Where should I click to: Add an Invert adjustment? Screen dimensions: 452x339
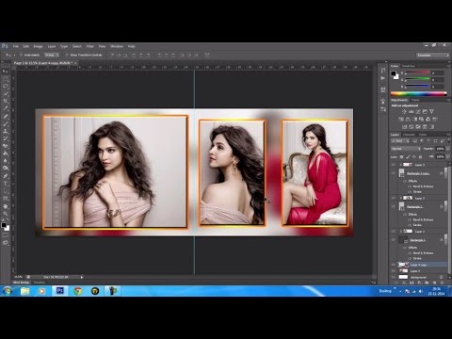click(x=404, y=127)
